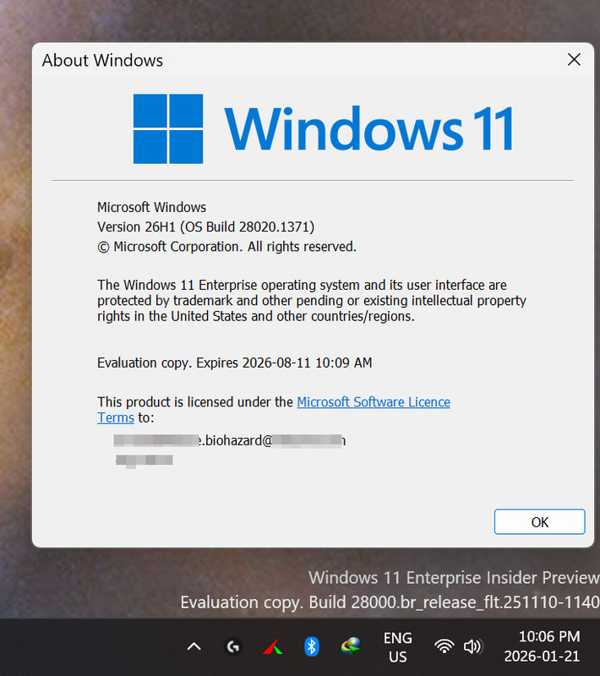Click the Microsoft Corporation copyright line
600x676 pixels.
(226, 247)
